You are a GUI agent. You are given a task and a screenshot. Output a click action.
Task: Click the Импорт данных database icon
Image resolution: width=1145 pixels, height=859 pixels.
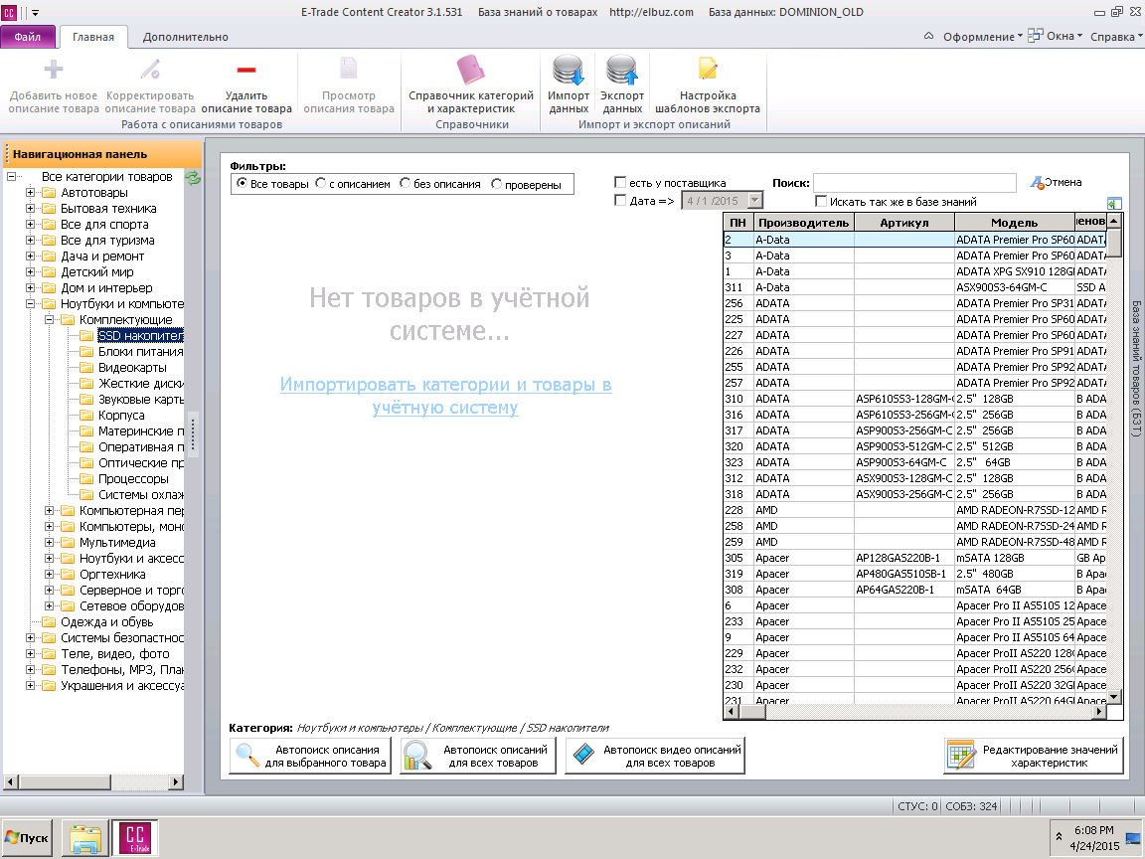point(569,71)
